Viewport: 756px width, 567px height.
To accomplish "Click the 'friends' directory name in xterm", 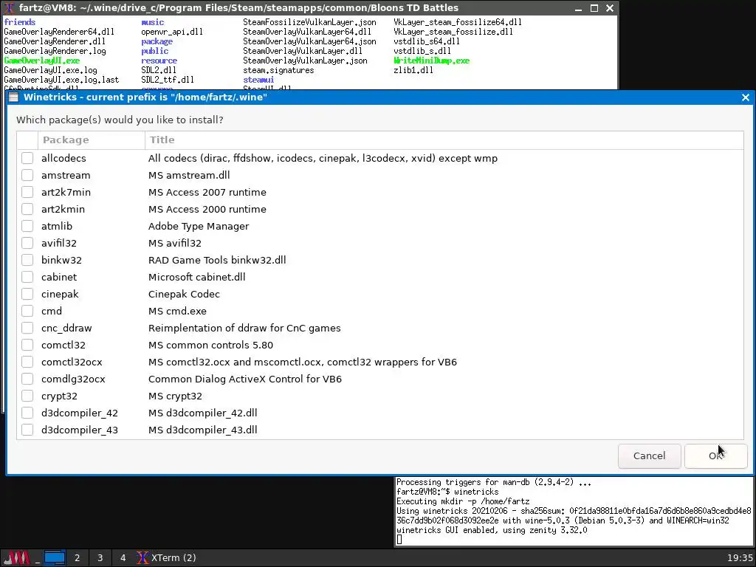I will point(20,22).
